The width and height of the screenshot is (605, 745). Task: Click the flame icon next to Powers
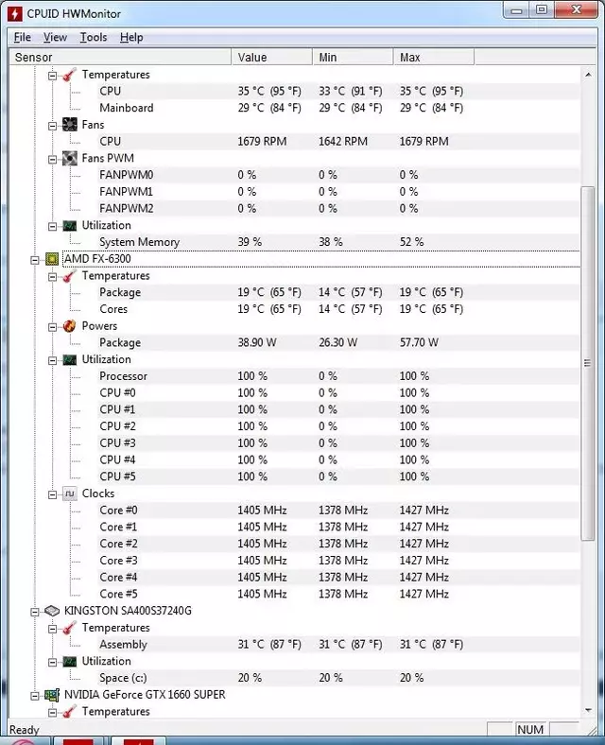[x=70, y=326]
